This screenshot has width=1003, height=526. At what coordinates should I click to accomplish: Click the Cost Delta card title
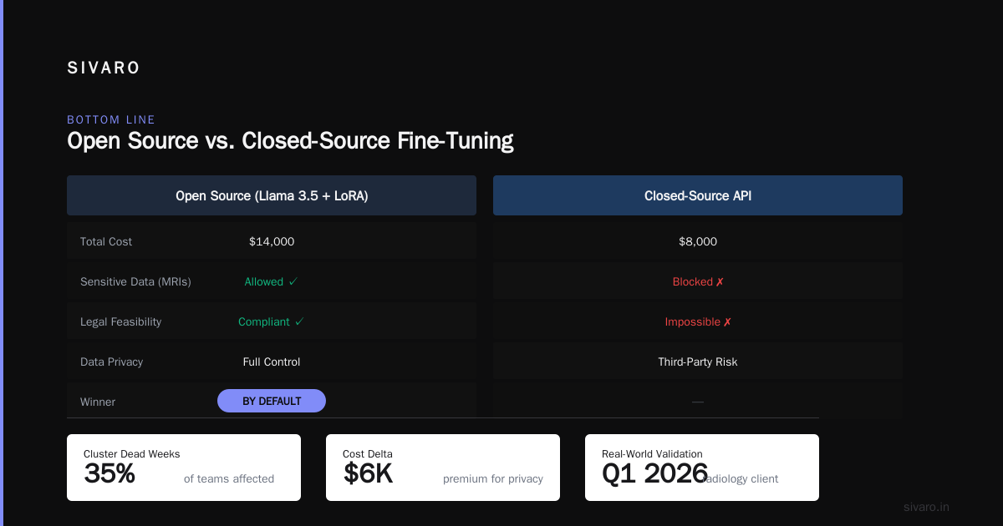point(368,454)
